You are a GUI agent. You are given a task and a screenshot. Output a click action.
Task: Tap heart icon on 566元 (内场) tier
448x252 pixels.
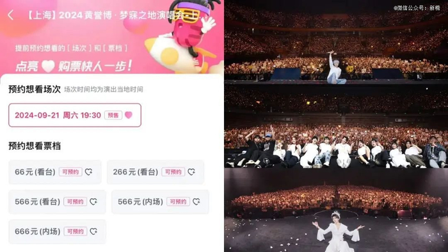point(196,201)
